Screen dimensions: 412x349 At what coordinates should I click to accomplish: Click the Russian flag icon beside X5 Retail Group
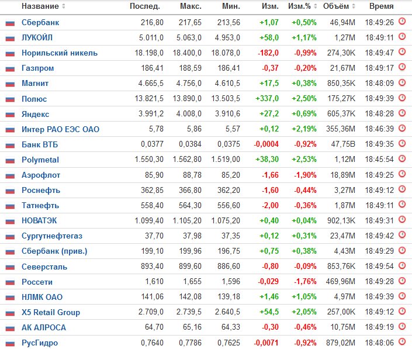10,313
